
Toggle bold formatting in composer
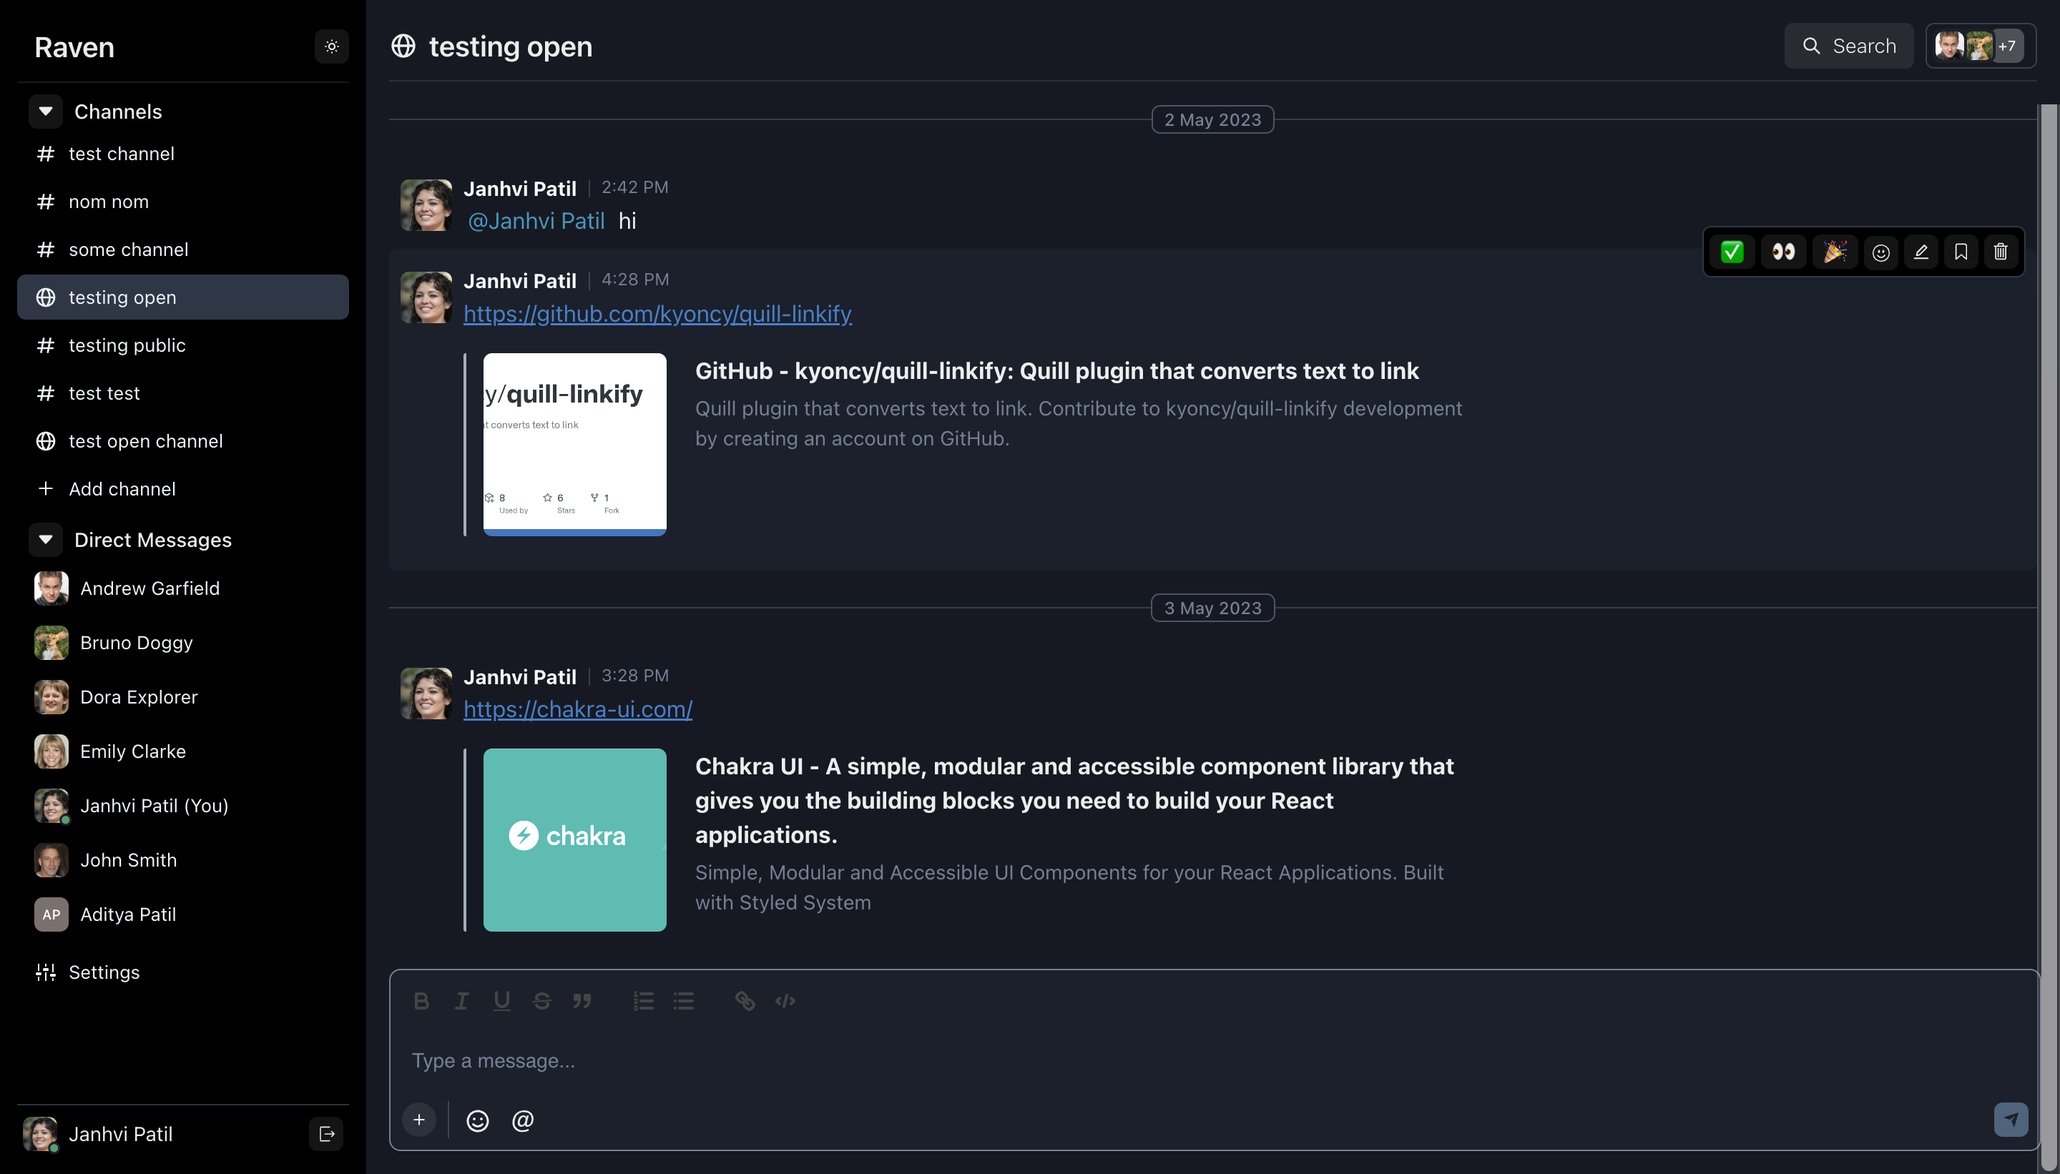421,1001
